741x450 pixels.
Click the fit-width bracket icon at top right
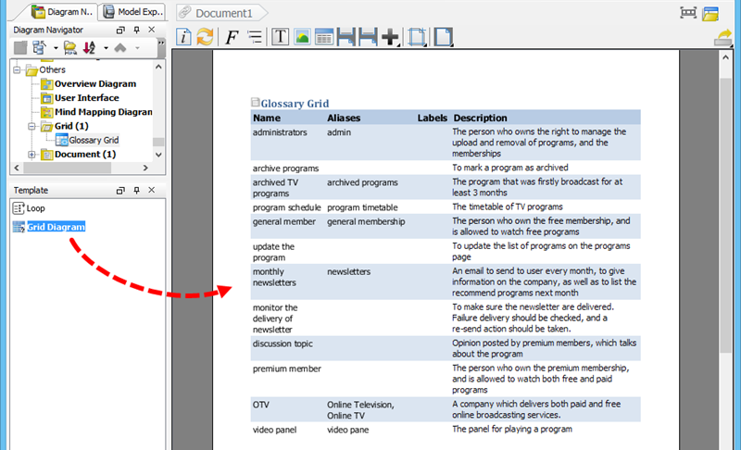click(x=688, y=13)
